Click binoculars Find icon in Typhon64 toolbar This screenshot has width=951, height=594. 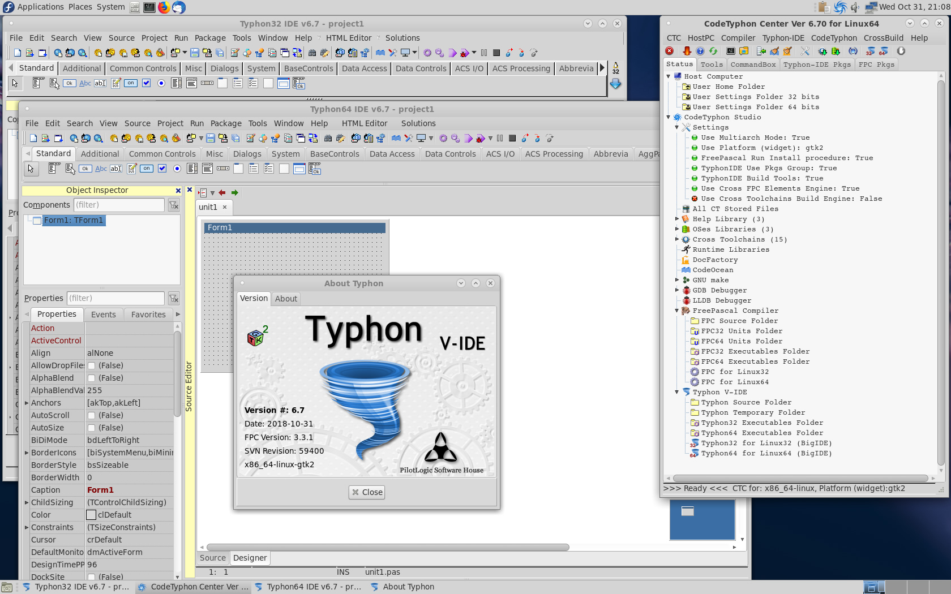click(328, 138)
